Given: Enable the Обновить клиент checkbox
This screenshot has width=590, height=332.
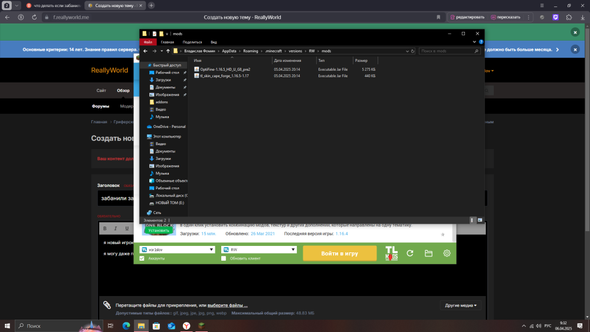Looking at the screenshot, I should tap(224, 258).
